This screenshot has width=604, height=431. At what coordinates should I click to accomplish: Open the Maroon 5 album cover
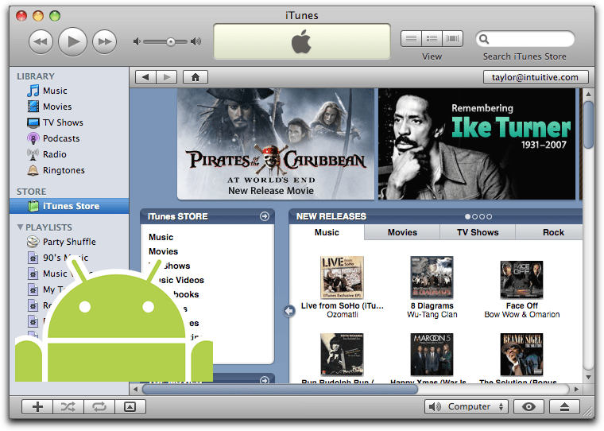coord(432,355)
